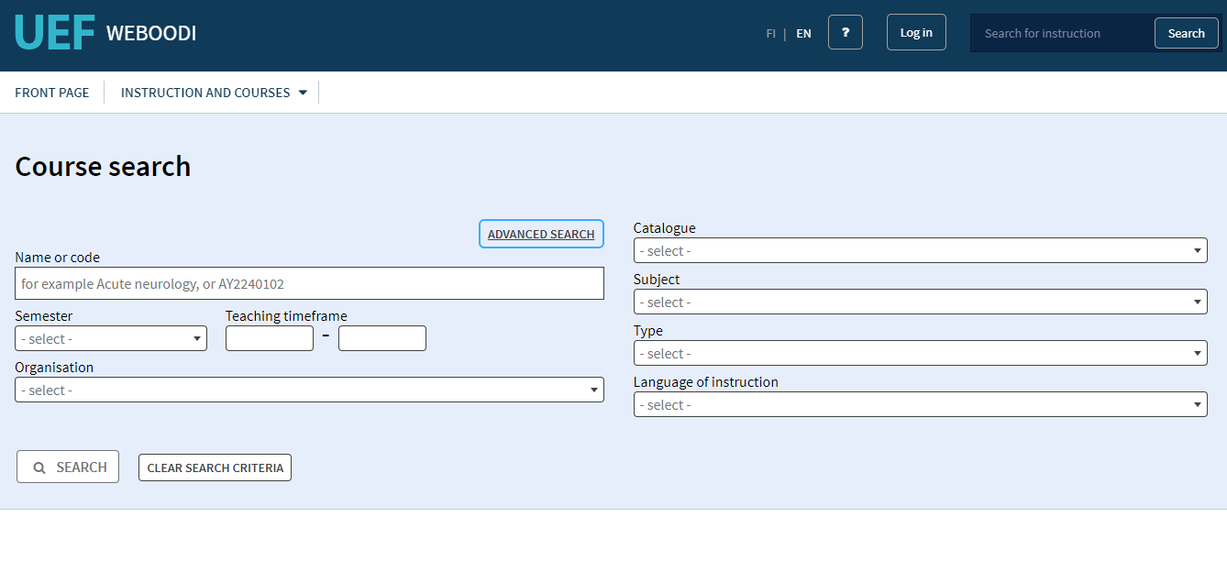The image size is (1227, 561).
Task: Click the Advanced Search link
Action: click(541, 235)
